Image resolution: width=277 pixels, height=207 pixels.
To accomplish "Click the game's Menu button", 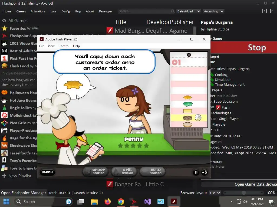I will pos(47,172).
